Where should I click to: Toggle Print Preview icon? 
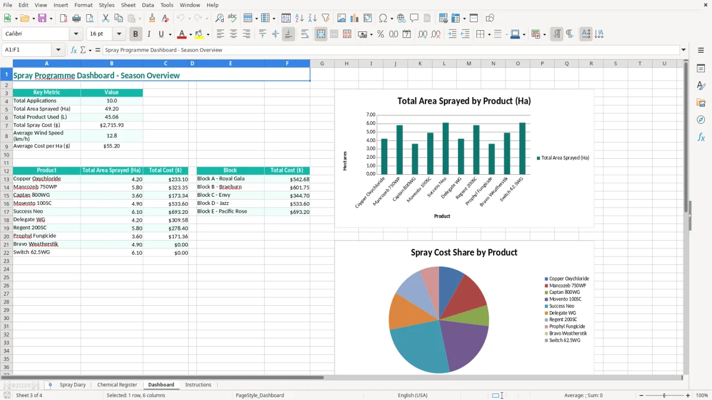90,18
